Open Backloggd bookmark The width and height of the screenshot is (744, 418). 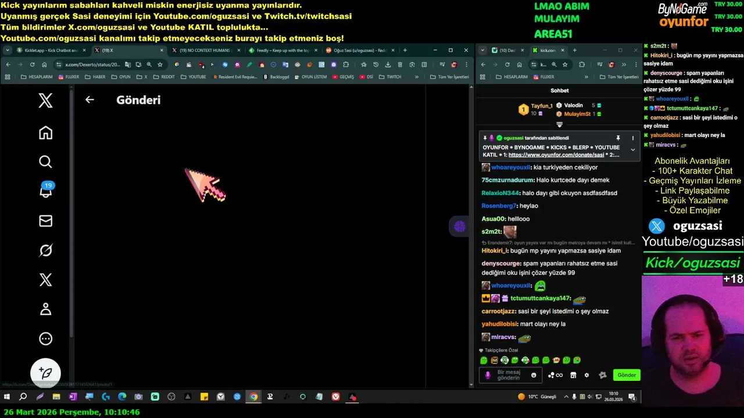tap(276, 77)
